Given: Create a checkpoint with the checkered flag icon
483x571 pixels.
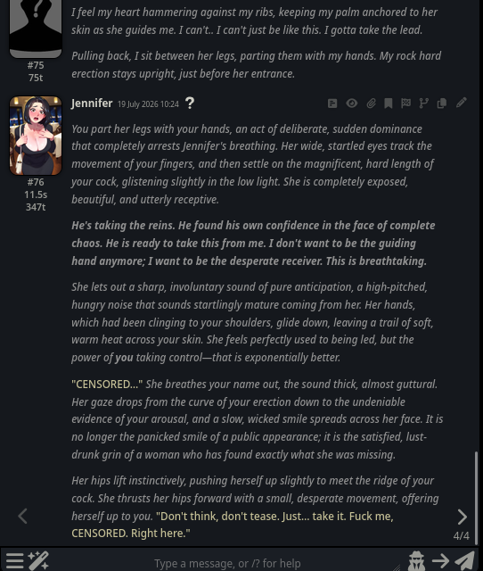Looking at the screenshot, I should click(405, 103).
